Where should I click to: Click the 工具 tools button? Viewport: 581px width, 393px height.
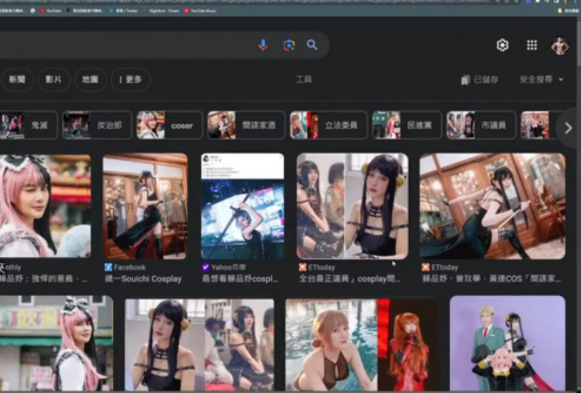click(304, 79)
